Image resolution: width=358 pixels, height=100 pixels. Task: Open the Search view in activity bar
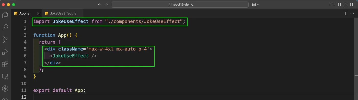(x=5, y=27)
